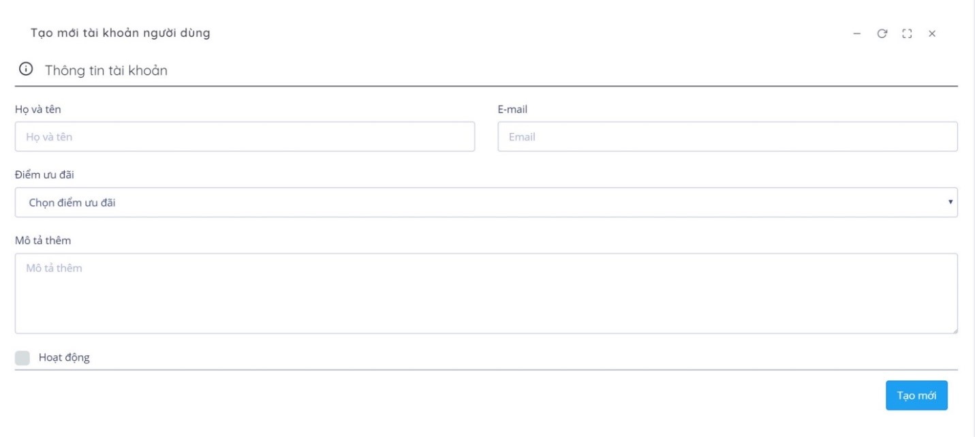Click the E-mail field label
The width and height of the screenshot is (975, 437).
point(512,109)
